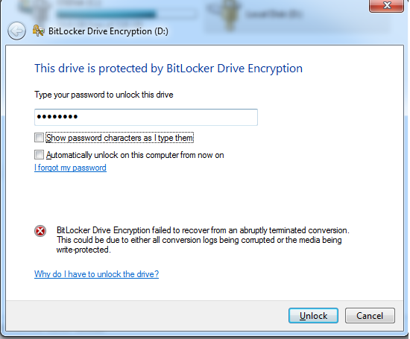This screenshot has height=339, width=410.
Task: Click the red error icon
Action: point(40,231)
